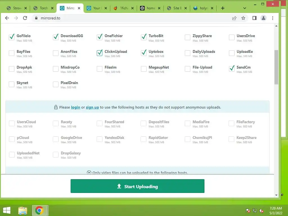Click the Start Uploading button
The image size is (288, 216).
(137, 186)
